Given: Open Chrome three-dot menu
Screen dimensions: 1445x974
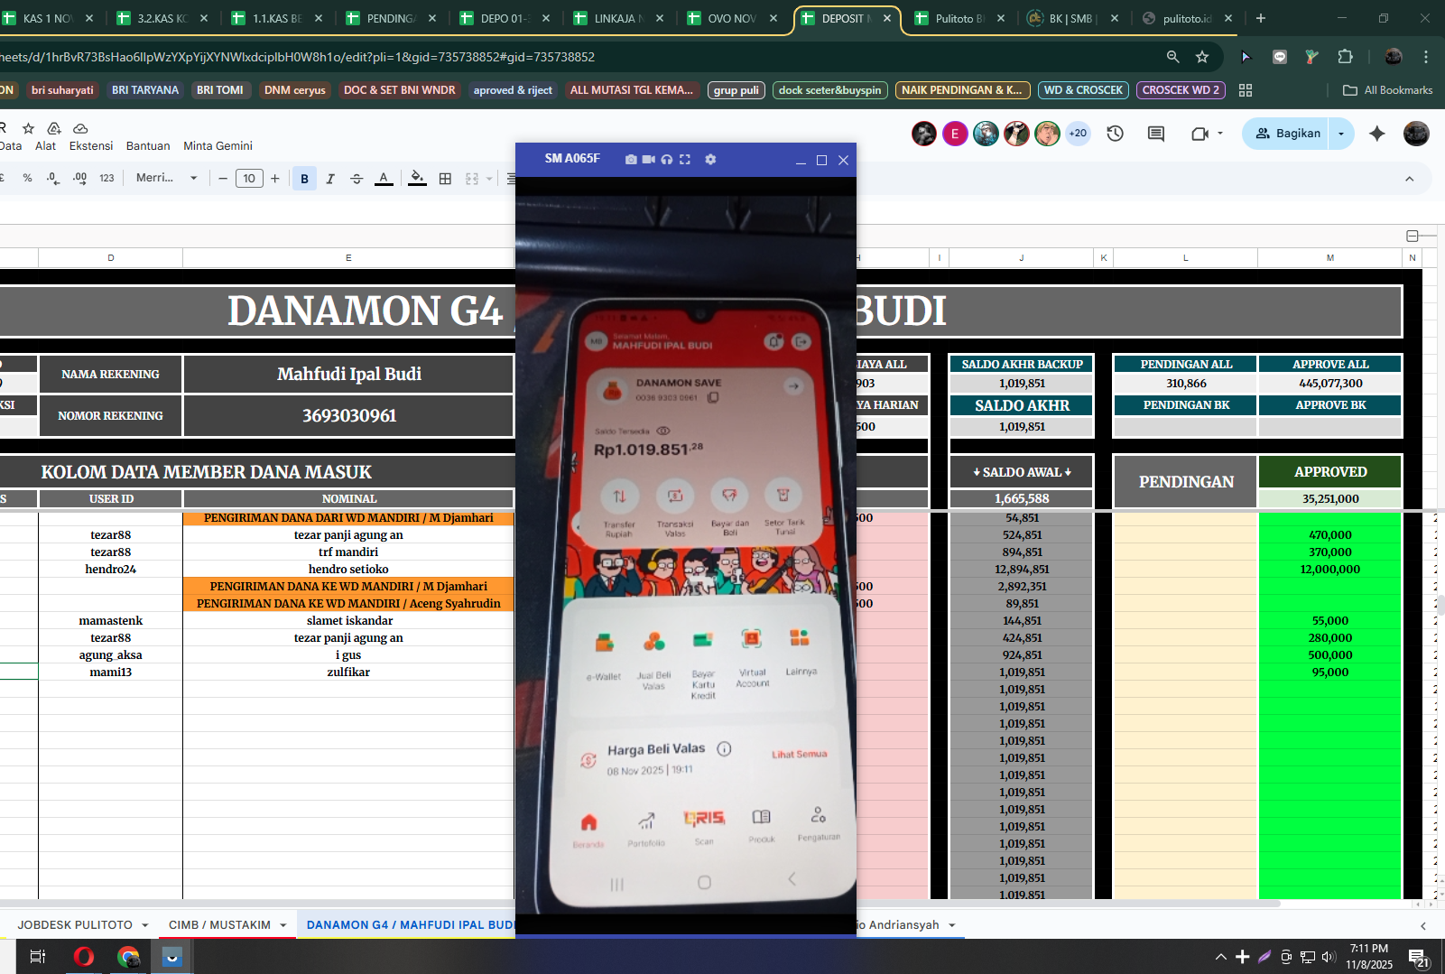Looking at the screenshot, I should coord(1426,57).
